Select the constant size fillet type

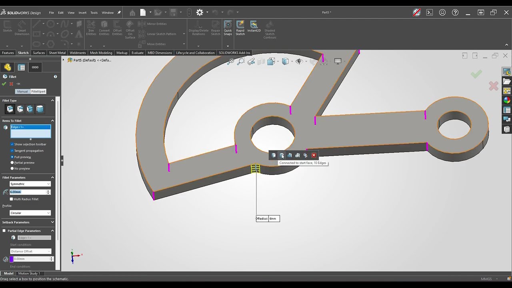10,109
